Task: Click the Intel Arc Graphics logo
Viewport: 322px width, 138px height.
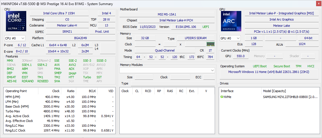Action: [231, 21]
